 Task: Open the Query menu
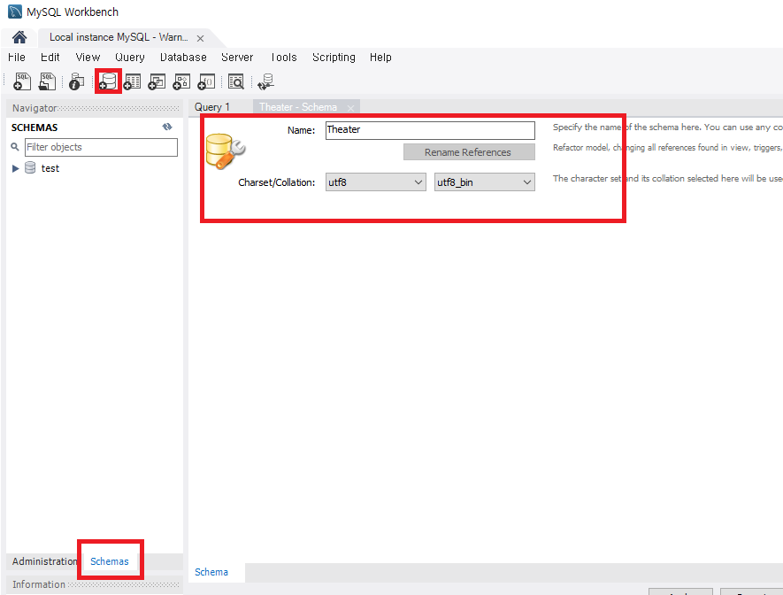click(x=130, y=58)
